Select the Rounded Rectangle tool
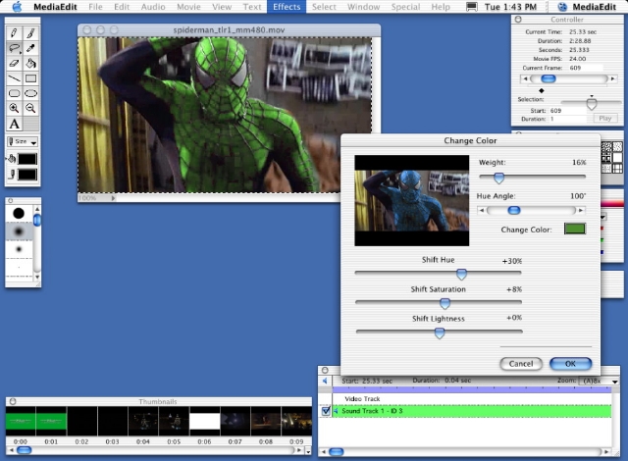 [14, 93]
